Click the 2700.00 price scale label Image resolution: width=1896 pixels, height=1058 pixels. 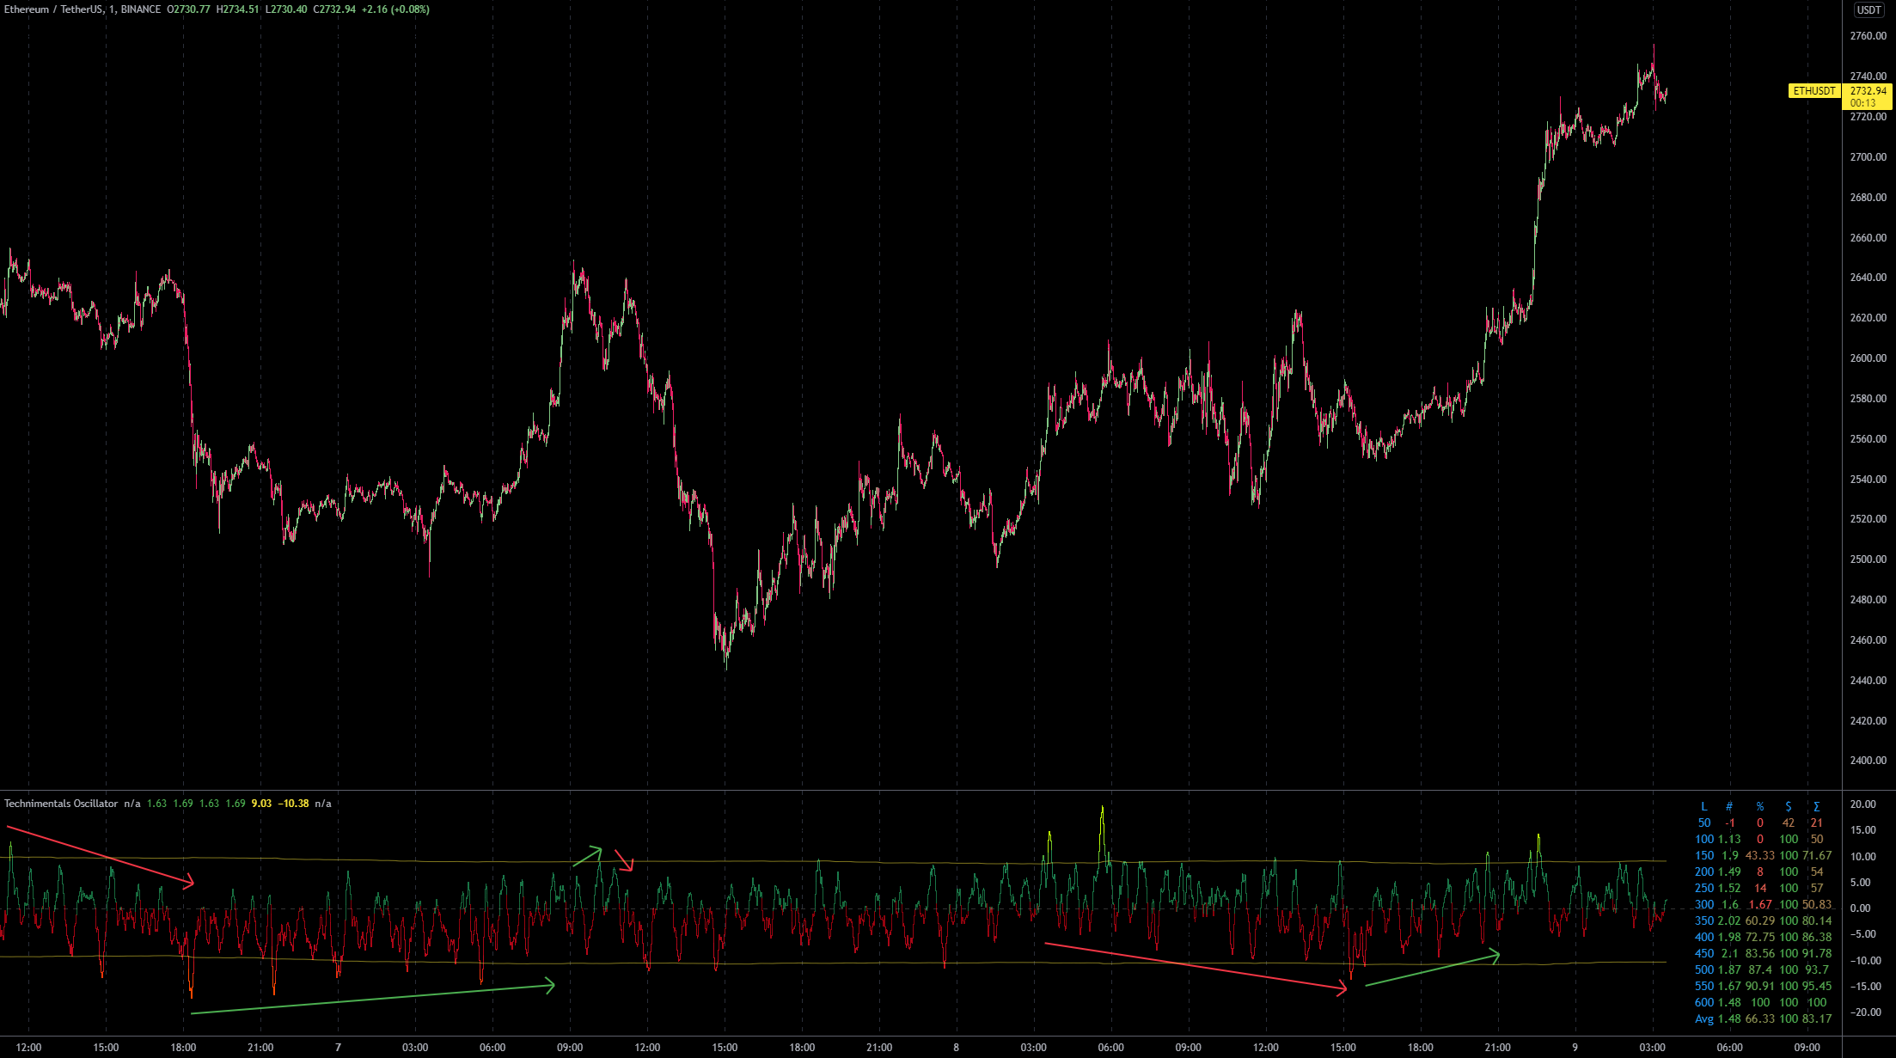tap(1868, 157)
